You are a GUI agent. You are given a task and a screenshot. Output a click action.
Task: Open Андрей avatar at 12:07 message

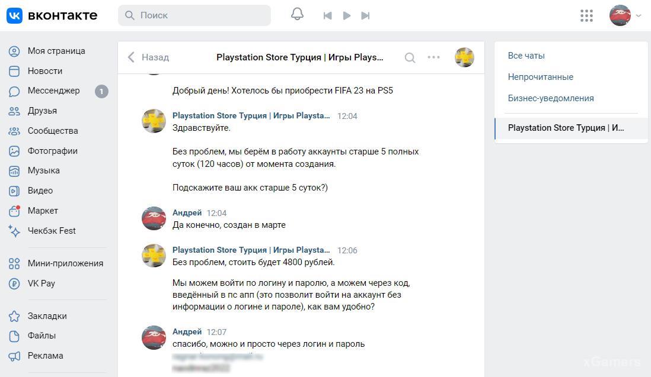(x=154, y=337)
